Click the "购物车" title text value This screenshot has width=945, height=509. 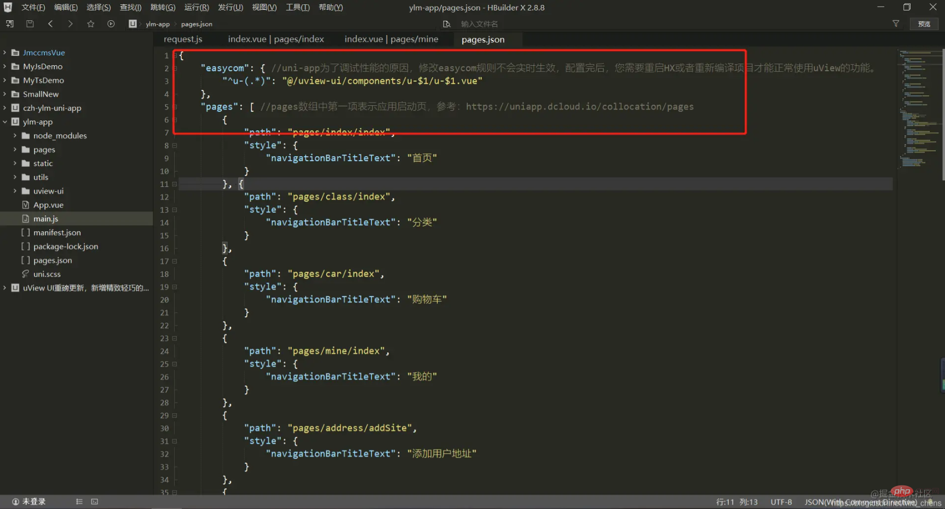tap(427, 299)
